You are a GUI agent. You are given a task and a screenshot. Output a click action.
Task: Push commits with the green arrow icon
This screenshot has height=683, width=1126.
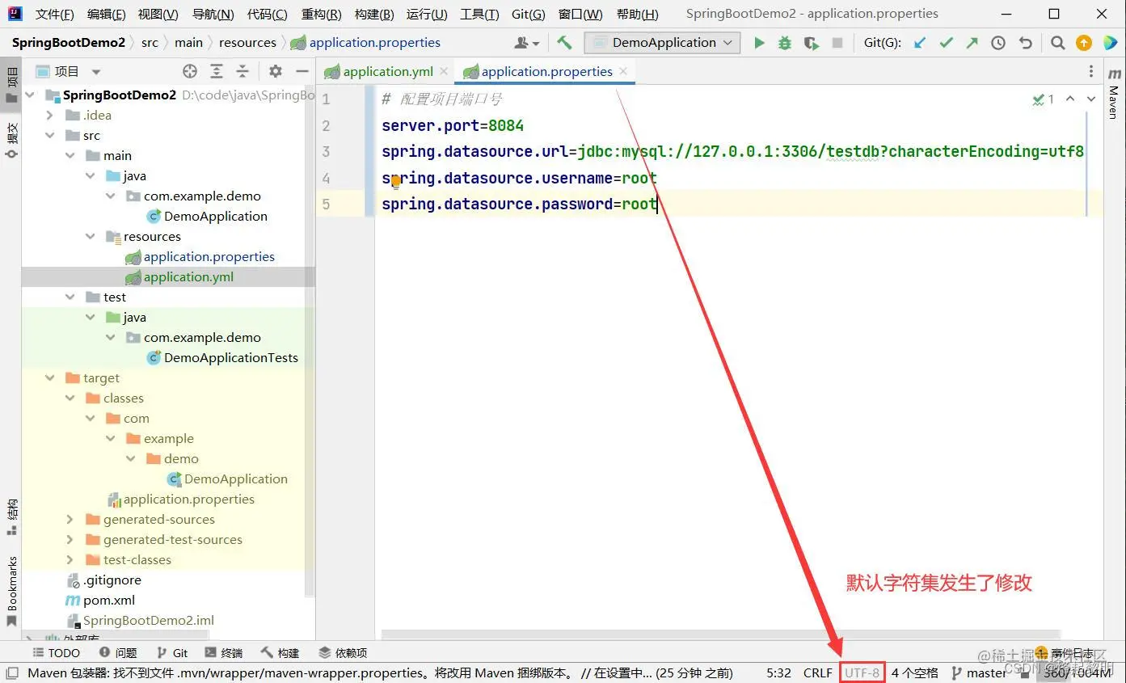[972, 43]
